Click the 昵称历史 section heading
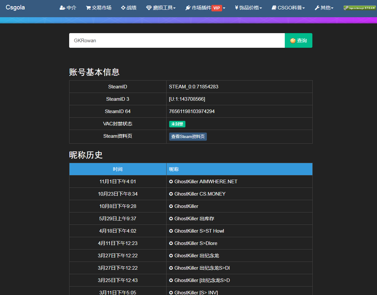The image size is (377, 295). (86, 155)
